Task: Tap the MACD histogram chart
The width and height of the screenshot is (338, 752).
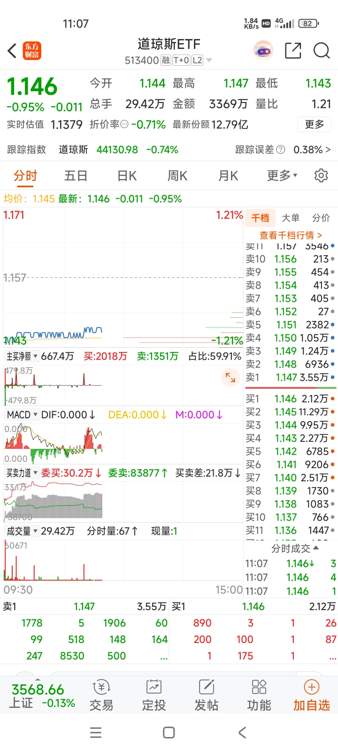Action: 123,443
